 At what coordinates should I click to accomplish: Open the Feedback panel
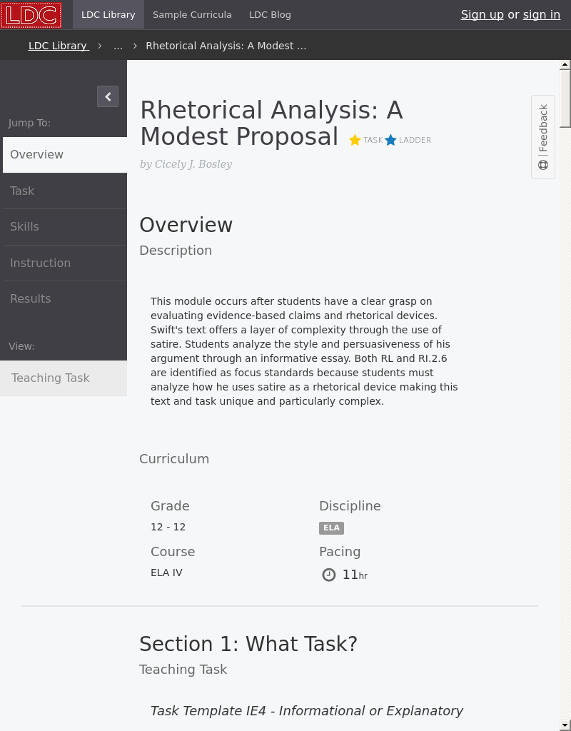pos(542,128)
